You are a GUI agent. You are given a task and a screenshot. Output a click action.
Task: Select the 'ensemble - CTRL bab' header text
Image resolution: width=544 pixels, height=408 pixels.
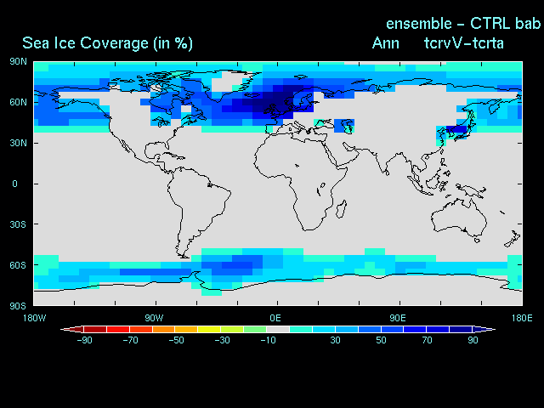pyautogui.click(x=463, y=24)
